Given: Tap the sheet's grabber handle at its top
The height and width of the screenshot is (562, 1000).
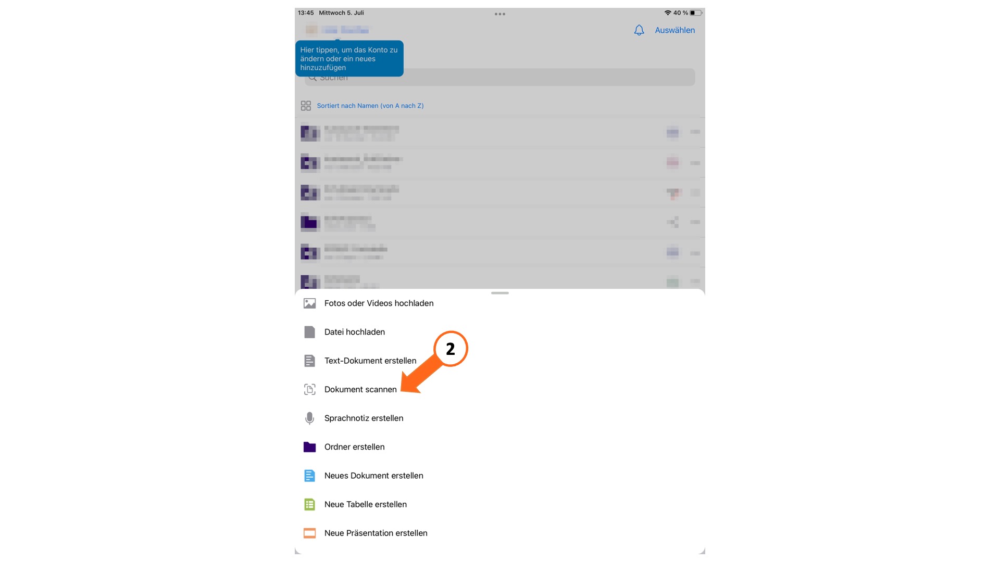Looking at the screenshot, I should [499, 293].
